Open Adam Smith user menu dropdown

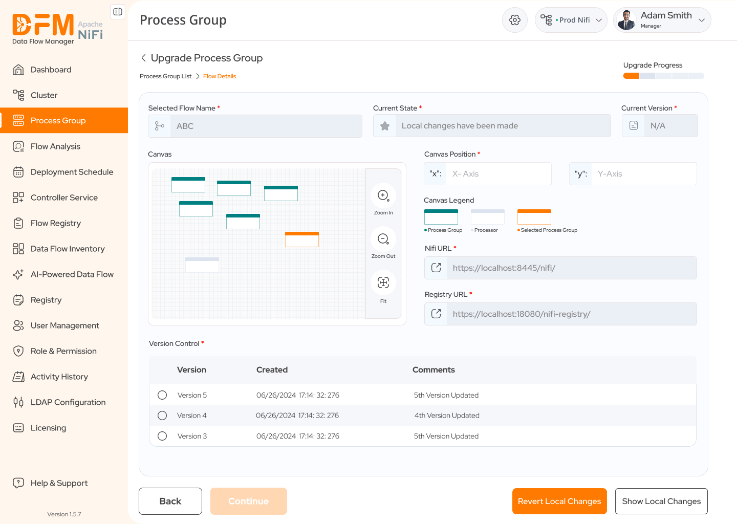662,20
